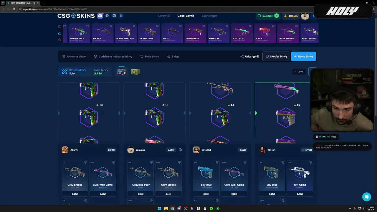Go back in browser history

click(x=3, y=9)
